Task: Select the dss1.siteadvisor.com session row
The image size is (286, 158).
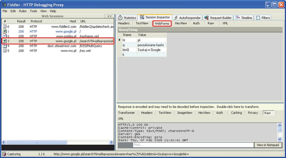Action: point(58,46)
